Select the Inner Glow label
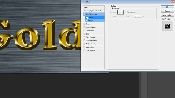 click(90, 30)
